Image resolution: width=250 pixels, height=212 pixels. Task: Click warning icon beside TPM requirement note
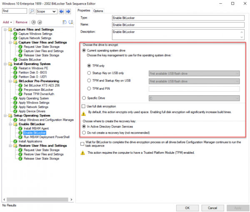point(83,153)
